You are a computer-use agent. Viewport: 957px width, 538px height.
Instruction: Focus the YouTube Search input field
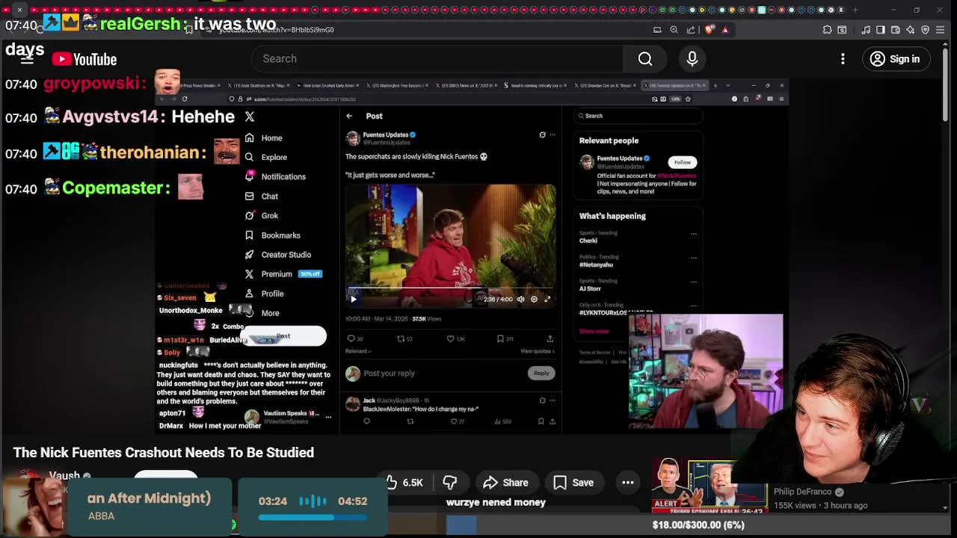[x=438, y=58]
